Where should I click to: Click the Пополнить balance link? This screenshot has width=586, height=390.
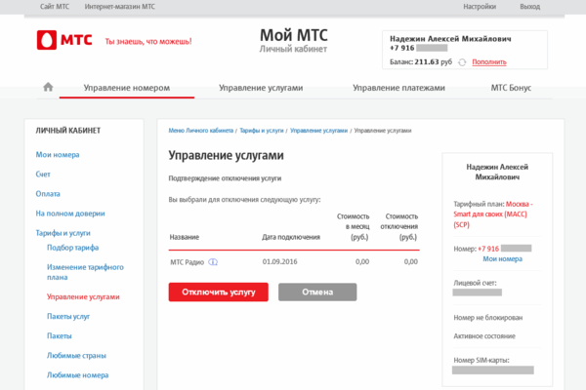click(x=489, y=62)
